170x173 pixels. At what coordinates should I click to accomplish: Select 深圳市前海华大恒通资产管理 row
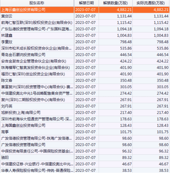point(85,119)
